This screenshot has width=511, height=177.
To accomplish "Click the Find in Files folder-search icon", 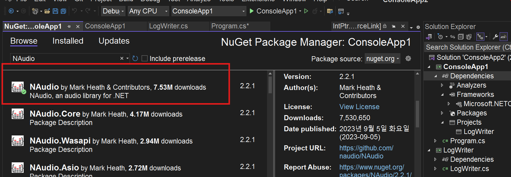I will 330,11.
